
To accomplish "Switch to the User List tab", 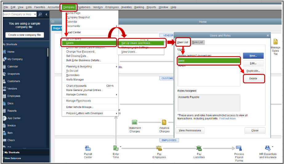I will [183, 42].
